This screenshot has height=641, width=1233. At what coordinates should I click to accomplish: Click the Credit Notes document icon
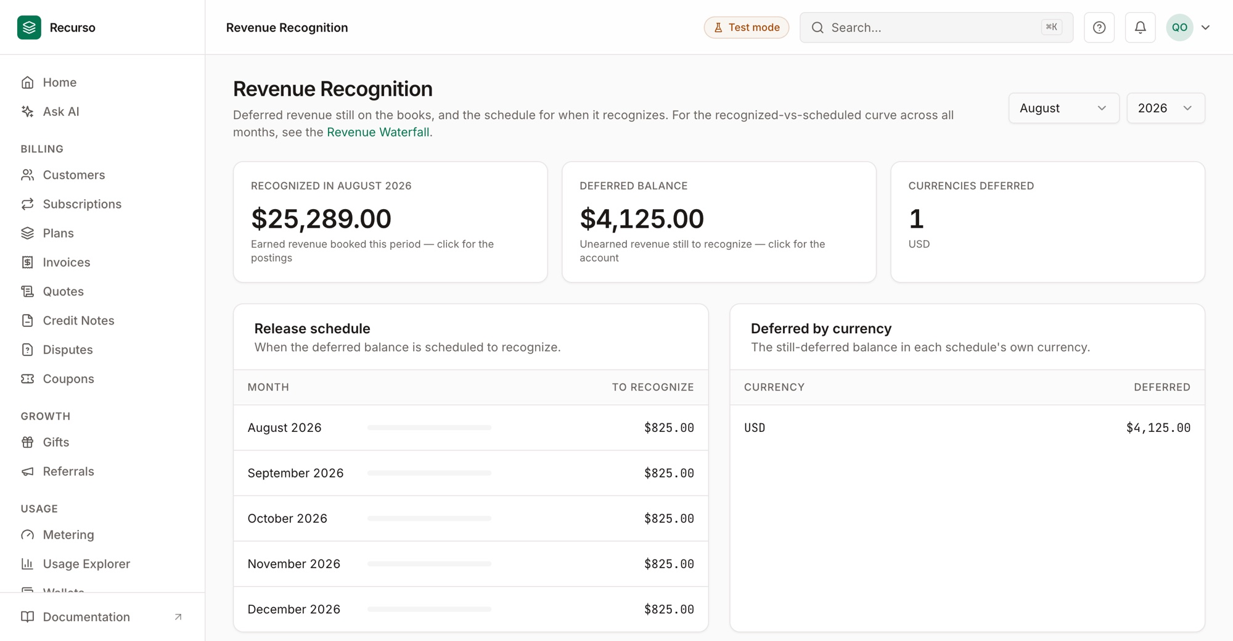pos(27,320)
